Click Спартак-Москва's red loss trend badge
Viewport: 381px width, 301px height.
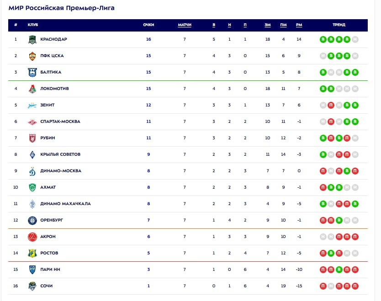(331, 121)
